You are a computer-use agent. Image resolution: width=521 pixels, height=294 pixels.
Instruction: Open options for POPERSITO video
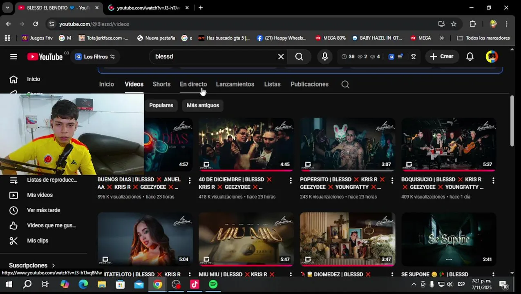(x=392, y=180)
